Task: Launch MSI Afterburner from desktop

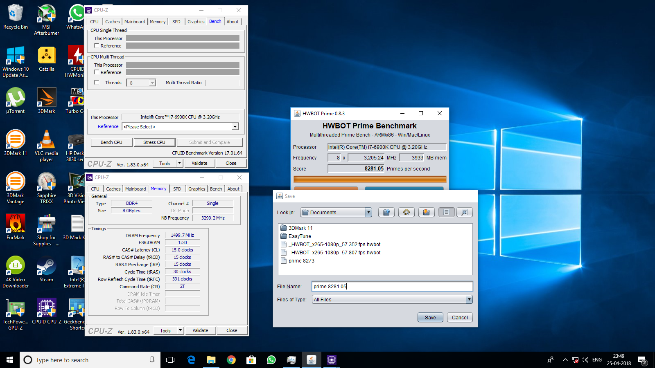Action: [46, 20]
